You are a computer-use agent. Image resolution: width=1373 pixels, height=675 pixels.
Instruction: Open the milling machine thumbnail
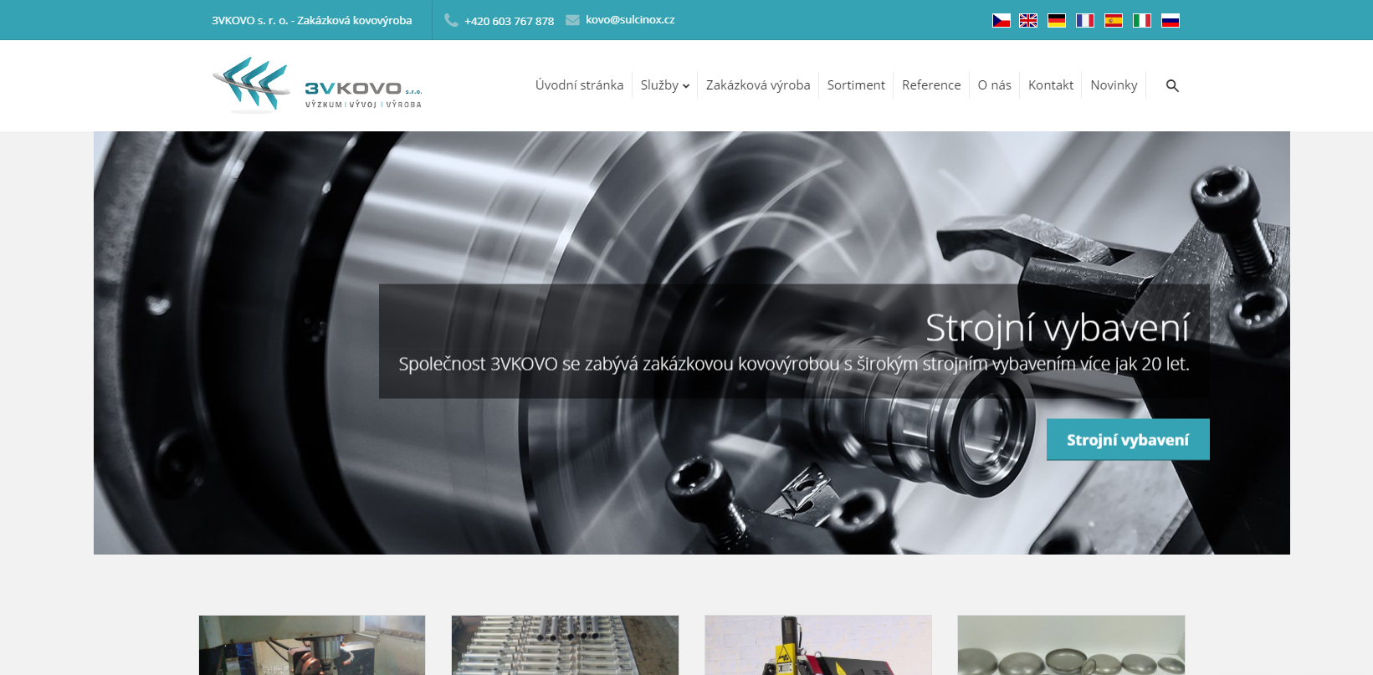312,645
